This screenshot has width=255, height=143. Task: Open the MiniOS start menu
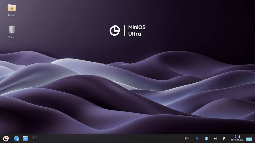6,138
